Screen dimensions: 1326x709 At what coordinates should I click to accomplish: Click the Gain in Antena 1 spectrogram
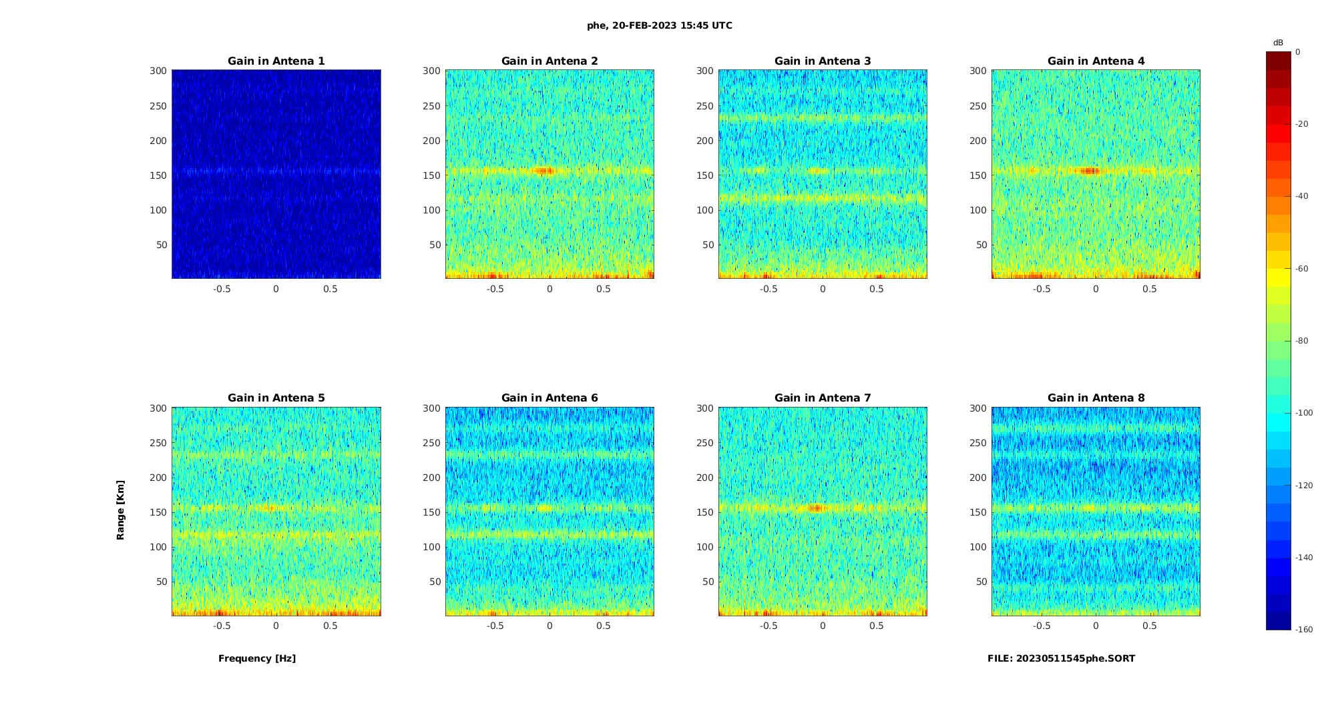click(x=276, y=174)
